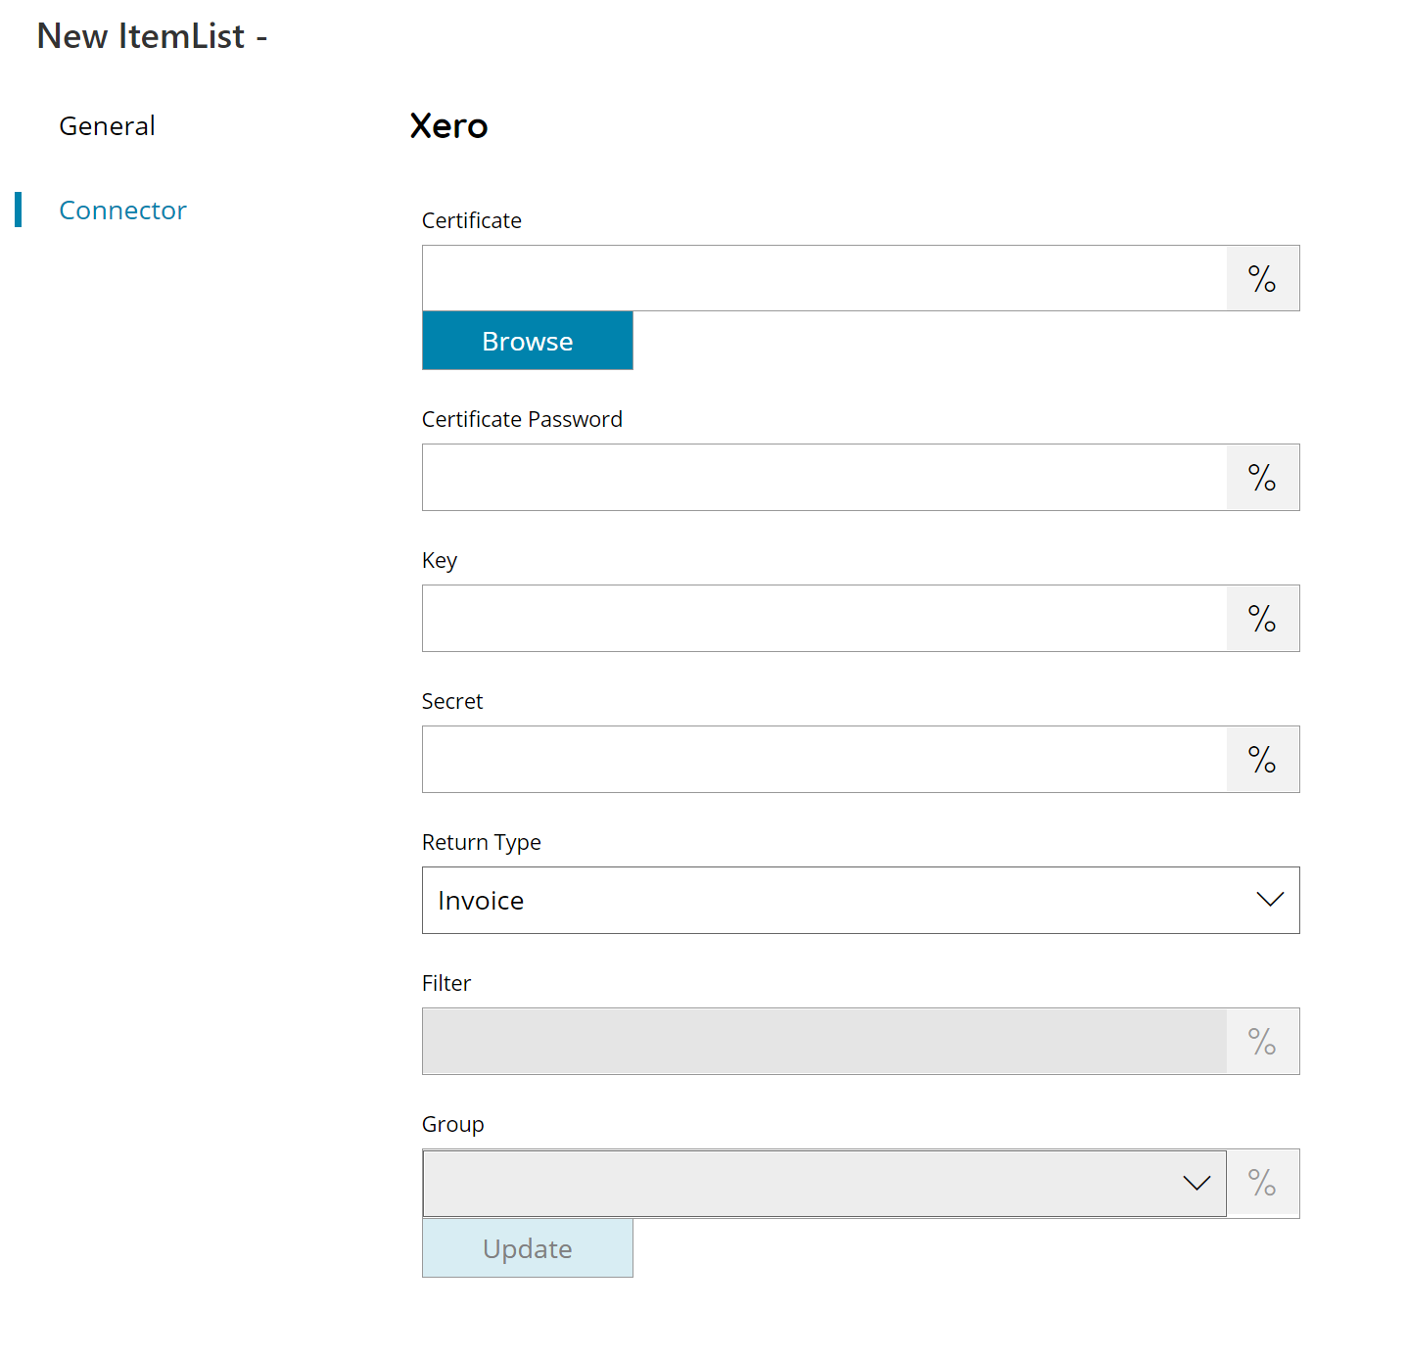This screenshot has height=1357, width=1406.
Task: Expand the Group dropdown
Action: point(824,1183)
